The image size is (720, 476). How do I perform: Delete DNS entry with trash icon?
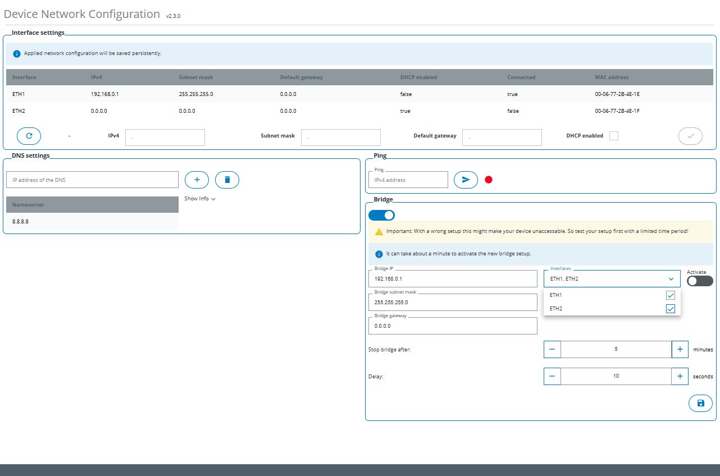tap(227, 180)
